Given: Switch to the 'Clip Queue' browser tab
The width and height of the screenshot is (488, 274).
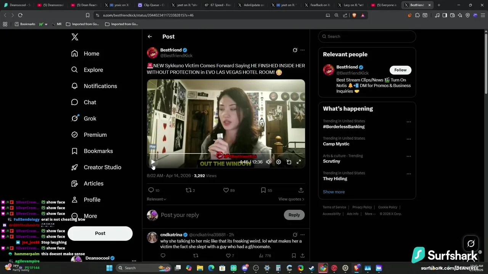Looking at the screenshot, I should coord(151,5).
